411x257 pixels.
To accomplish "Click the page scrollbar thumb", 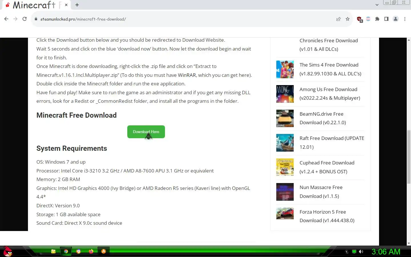I will click(409, 157).
